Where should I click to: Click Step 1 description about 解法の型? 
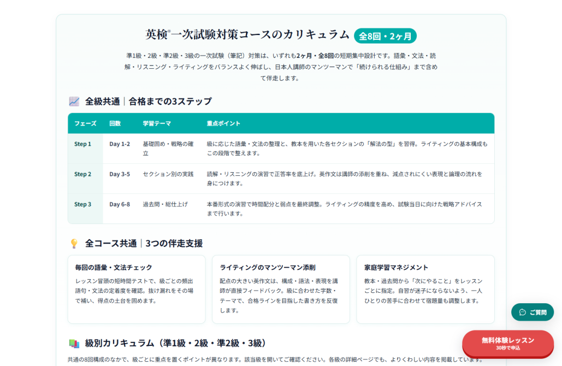347,149
